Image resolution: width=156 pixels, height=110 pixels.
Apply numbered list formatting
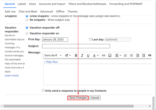pyautogui.click(x=125, y=55)
